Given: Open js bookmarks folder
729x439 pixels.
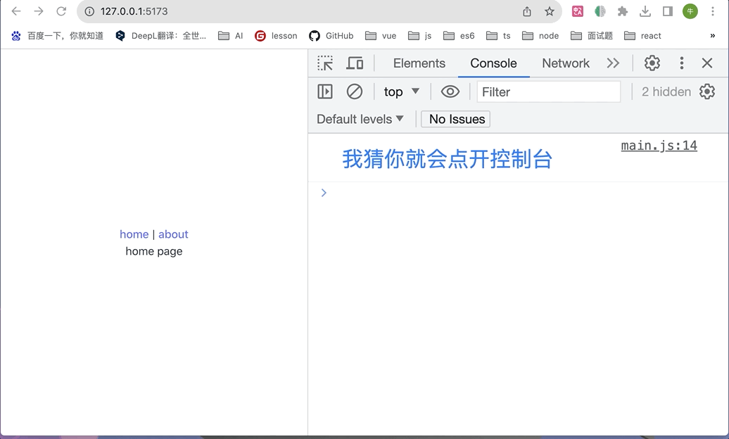Looking at the screenshot, I should (419, 36).
